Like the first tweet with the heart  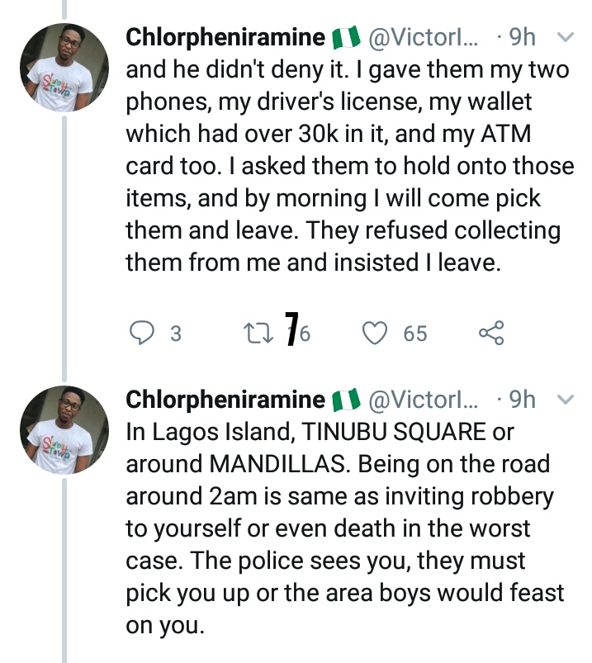click(376, 333)
